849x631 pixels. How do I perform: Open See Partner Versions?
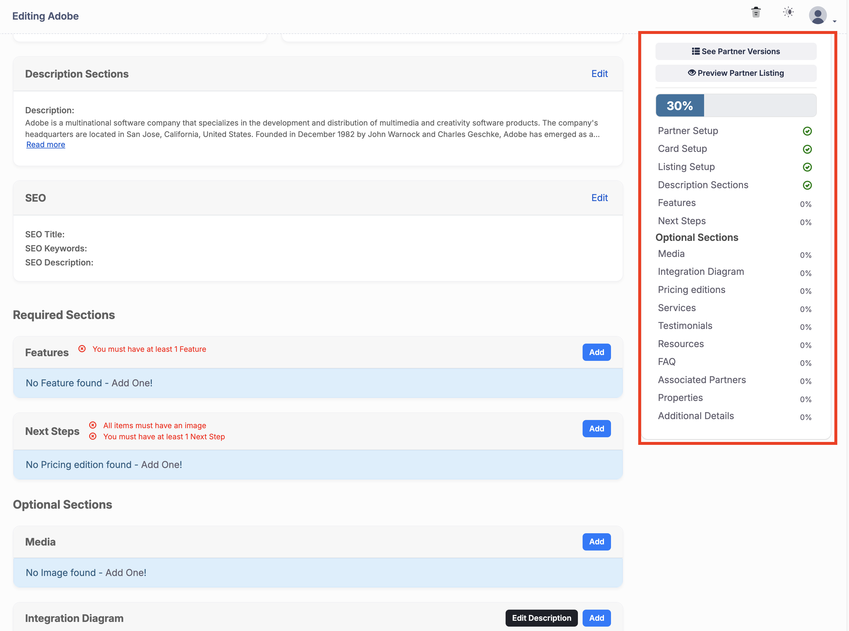735,51
